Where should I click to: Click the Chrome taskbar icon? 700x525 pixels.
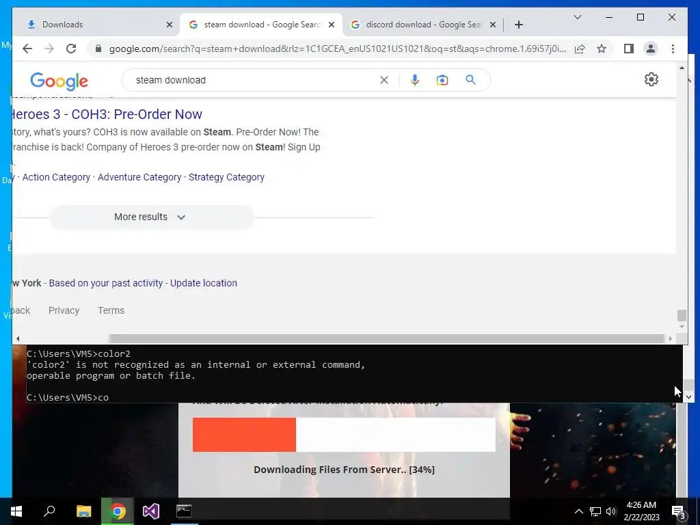(118, 511)
